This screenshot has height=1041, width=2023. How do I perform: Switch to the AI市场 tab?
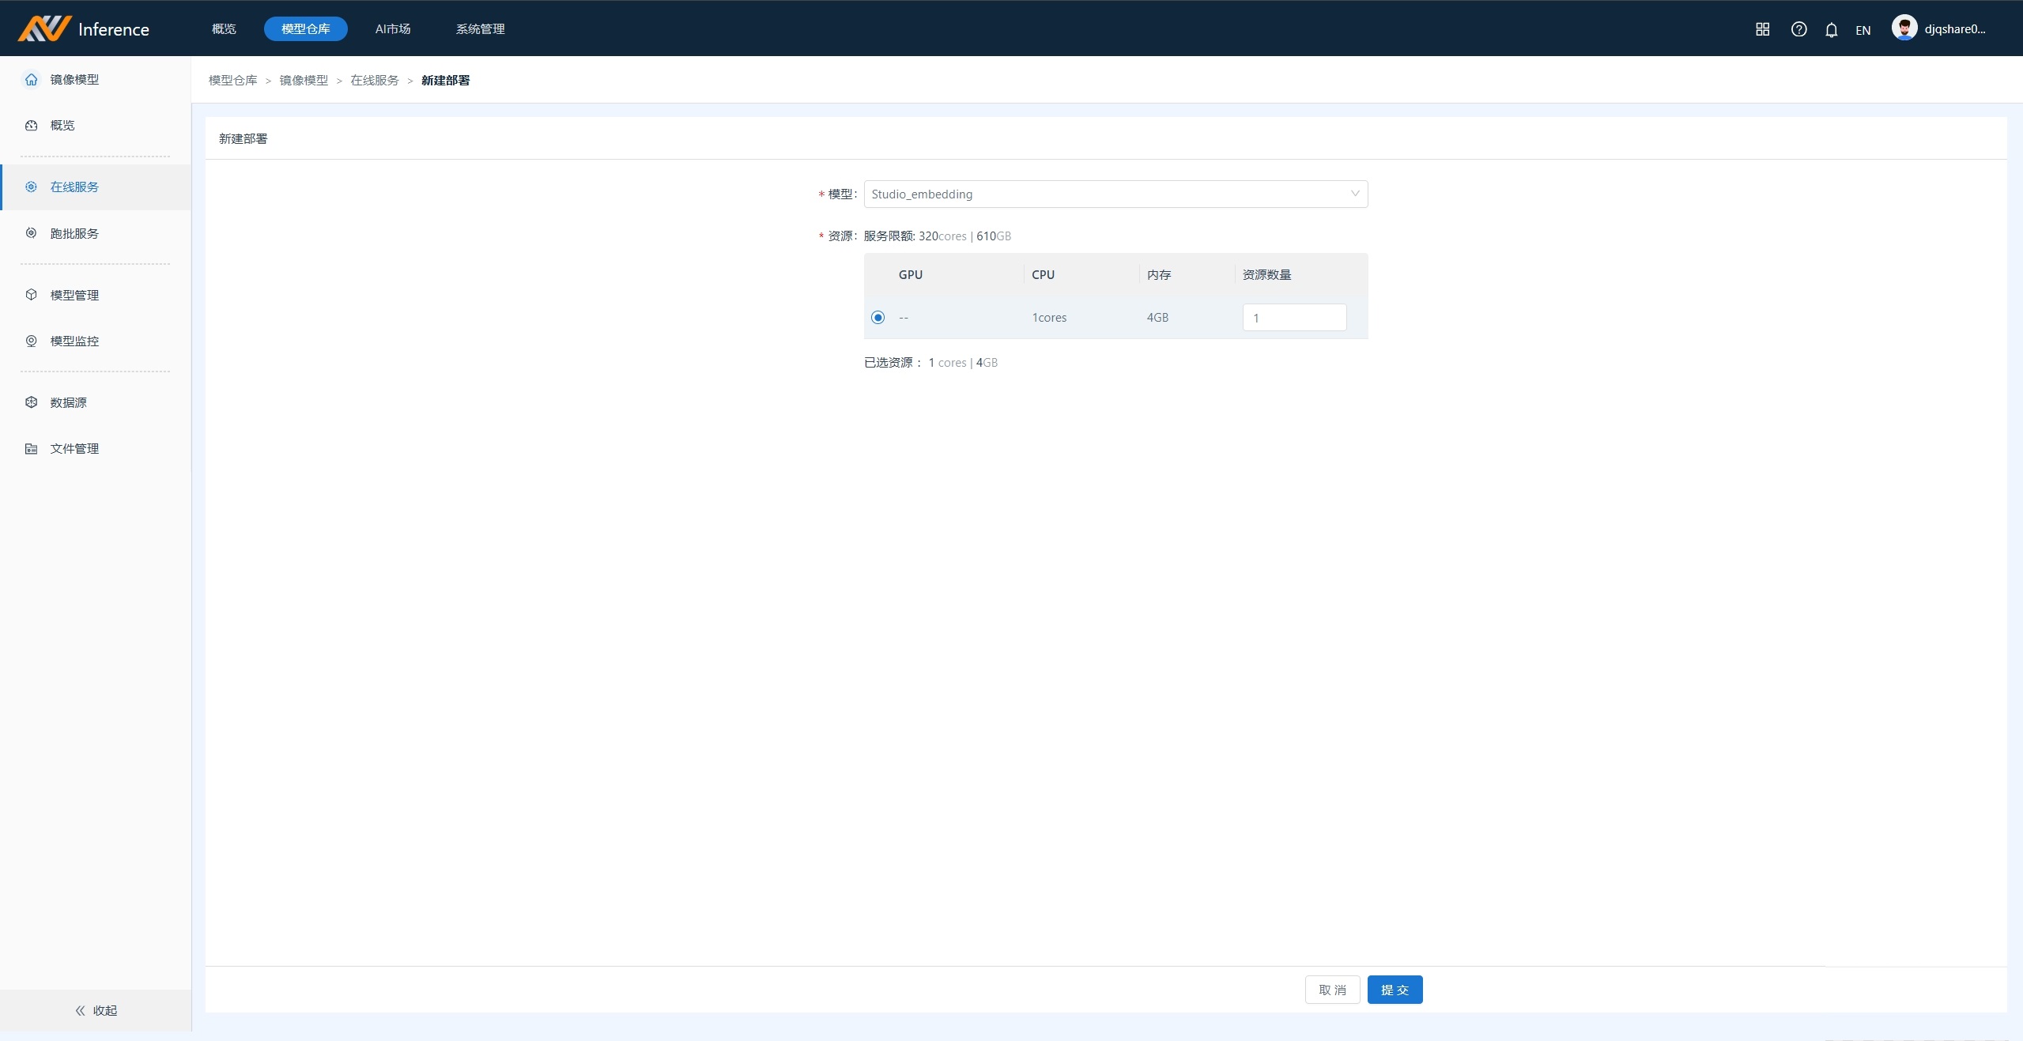pos(392,29)
